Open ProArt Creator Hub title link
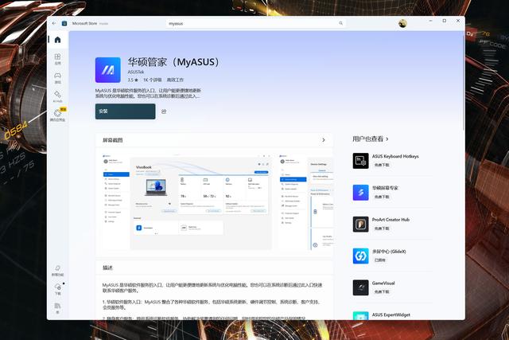Image resolution: width=509 pixels, height=340 pixels. tap(390, 220)
